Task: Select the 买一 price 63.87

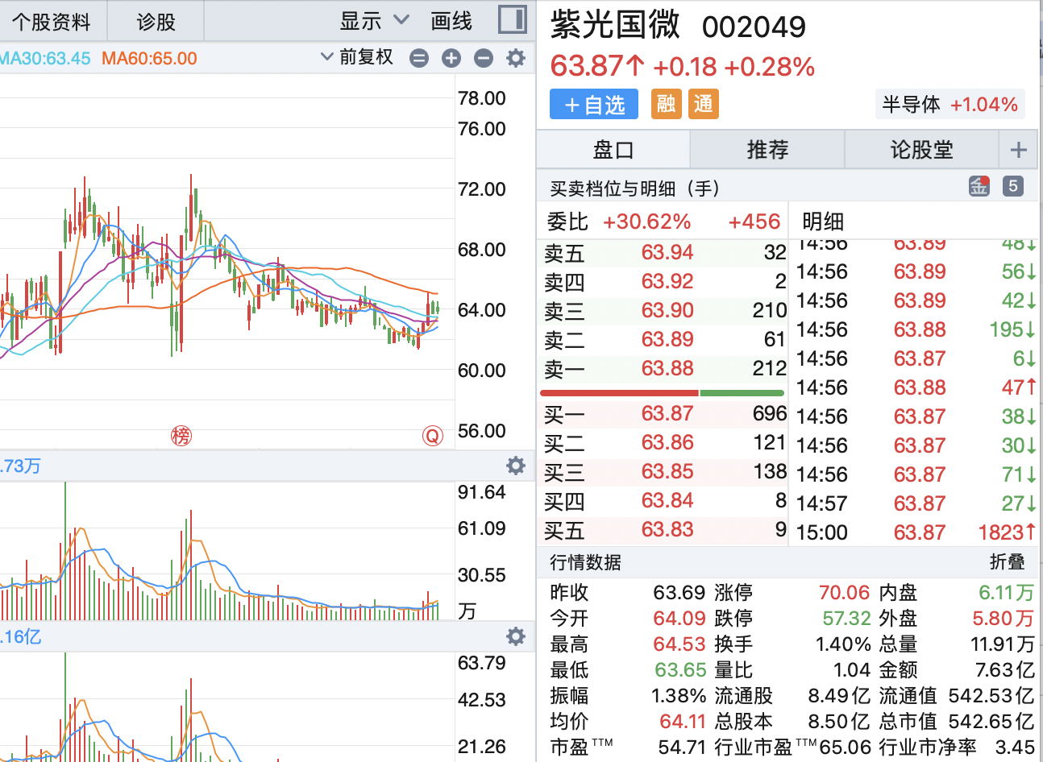Action: (667, 413)
